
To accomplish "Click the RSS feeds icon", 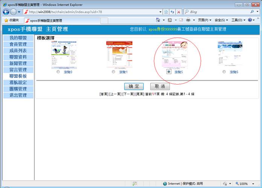I will click(170, 20).
